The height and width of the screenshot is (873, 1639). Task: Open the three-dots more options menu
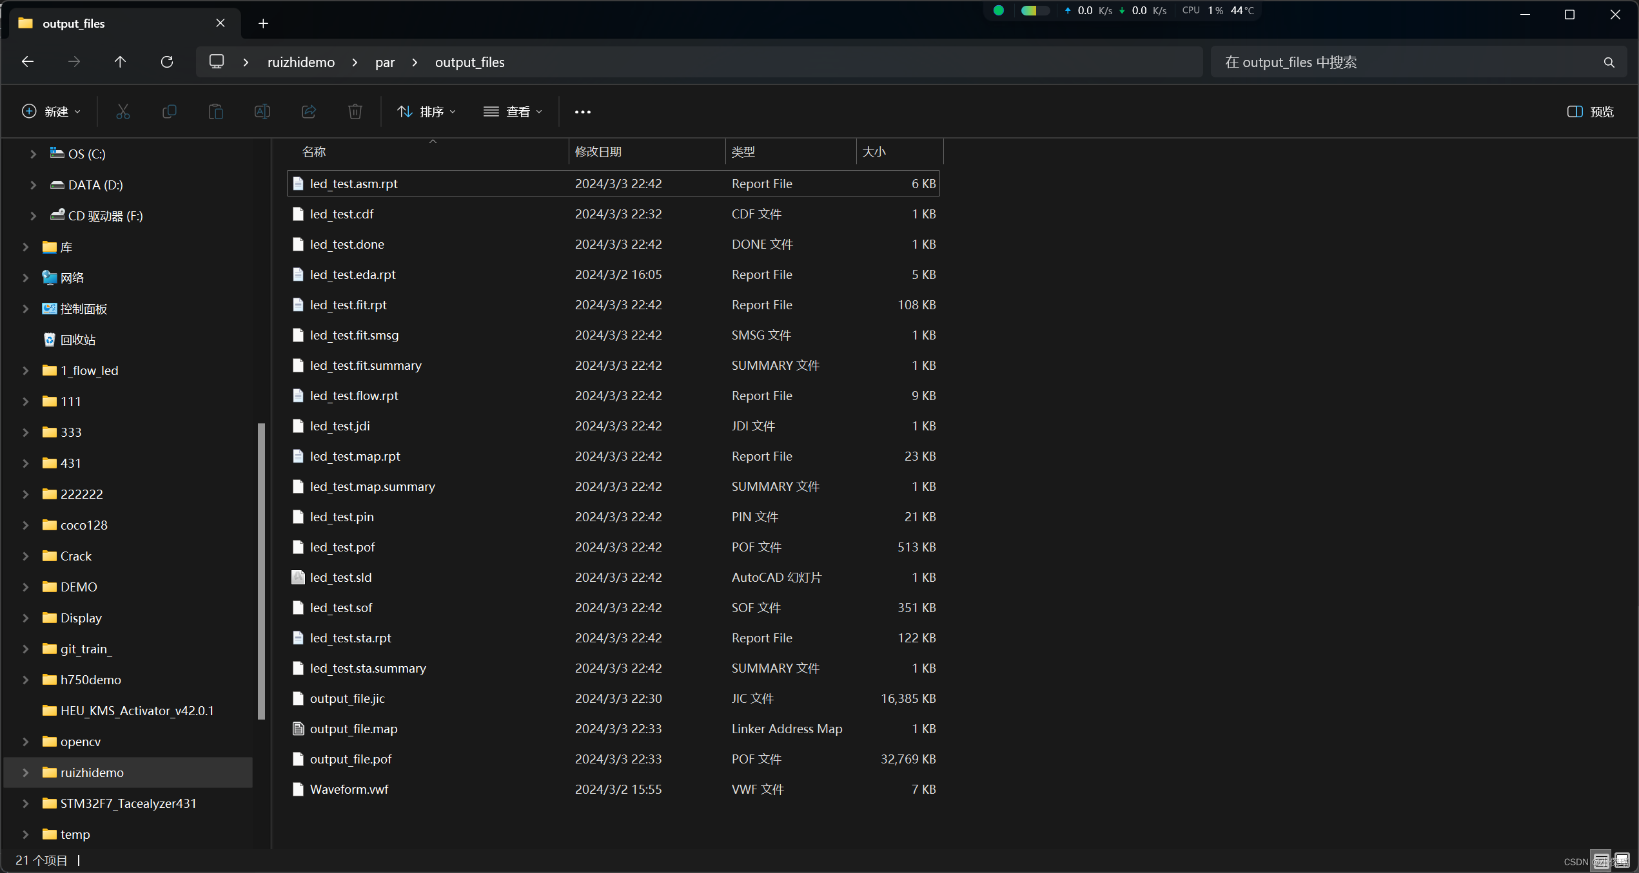click(x=582, y=111)
